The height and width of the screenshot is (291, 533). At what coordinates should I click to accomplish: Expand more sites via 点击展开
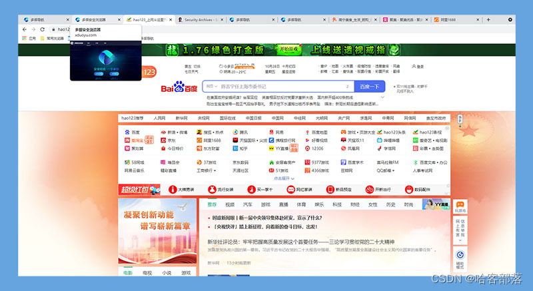(x=284, y=178)
